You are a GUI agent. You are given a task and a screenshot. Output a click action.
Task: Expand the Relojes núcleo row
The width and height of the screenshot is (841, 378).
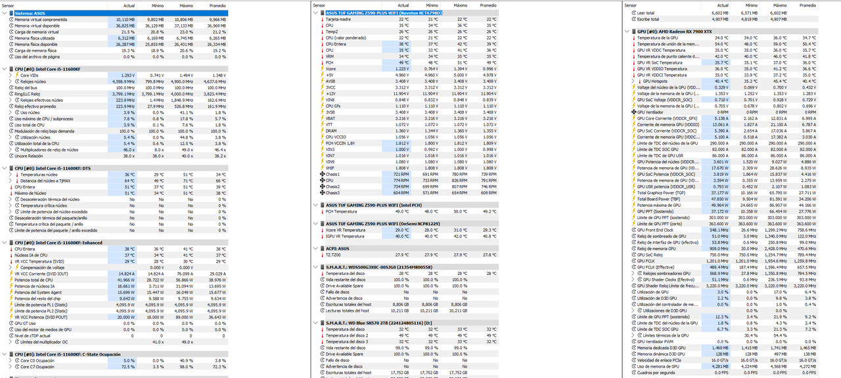pos(11,81)
